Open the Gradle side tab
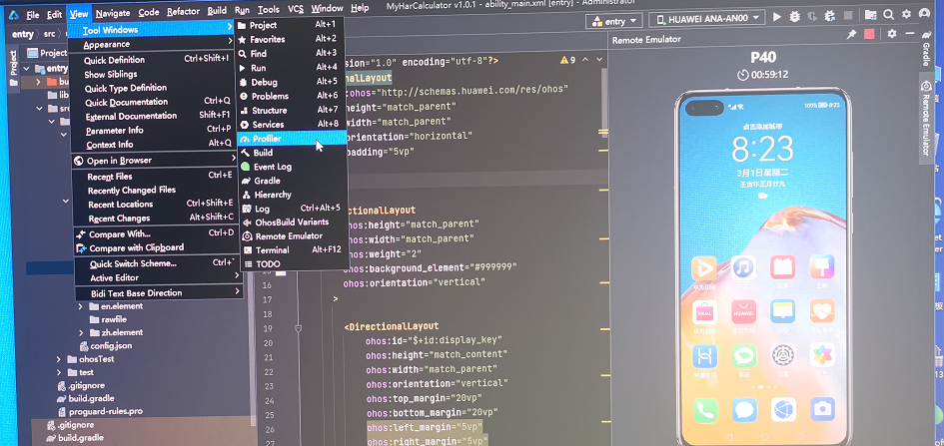Viewport: 944px width, 446px height. click(x=927, y=49)
